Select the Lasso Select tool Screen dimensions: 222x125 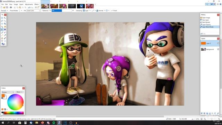pyautogui.click(x=2, y=21)
